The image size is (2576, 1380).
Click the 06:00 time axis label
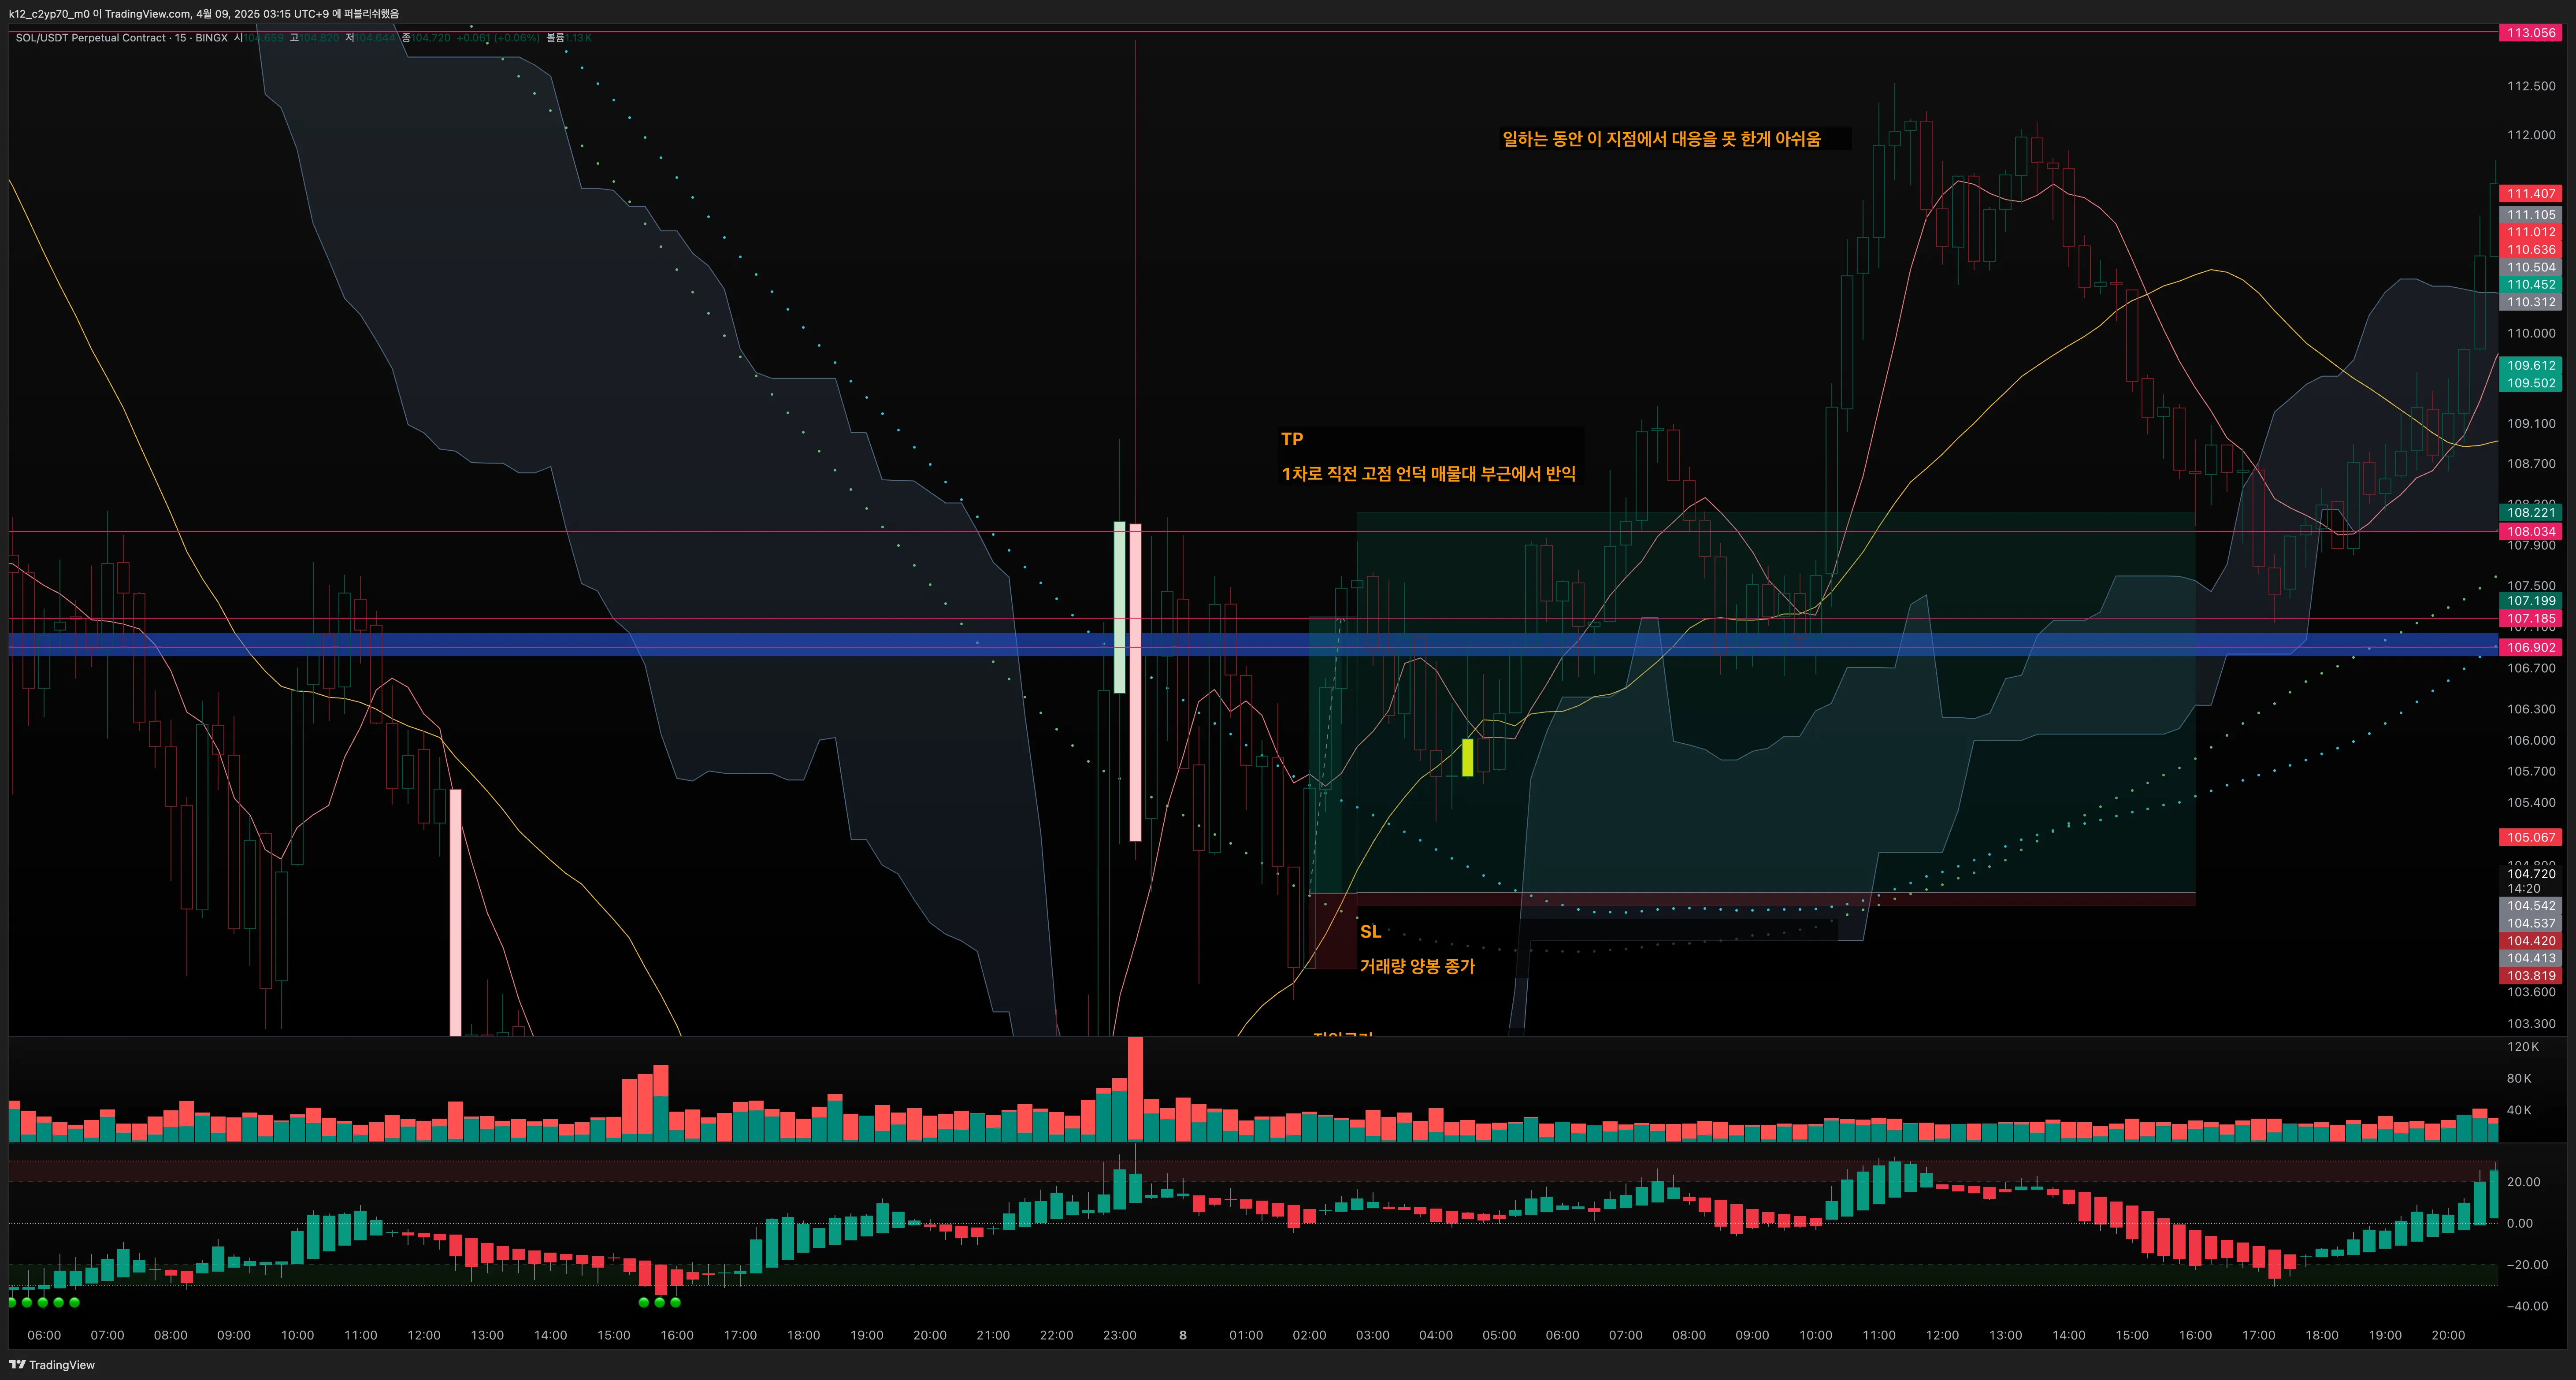pyautogui.click(x=44, y=1335)
